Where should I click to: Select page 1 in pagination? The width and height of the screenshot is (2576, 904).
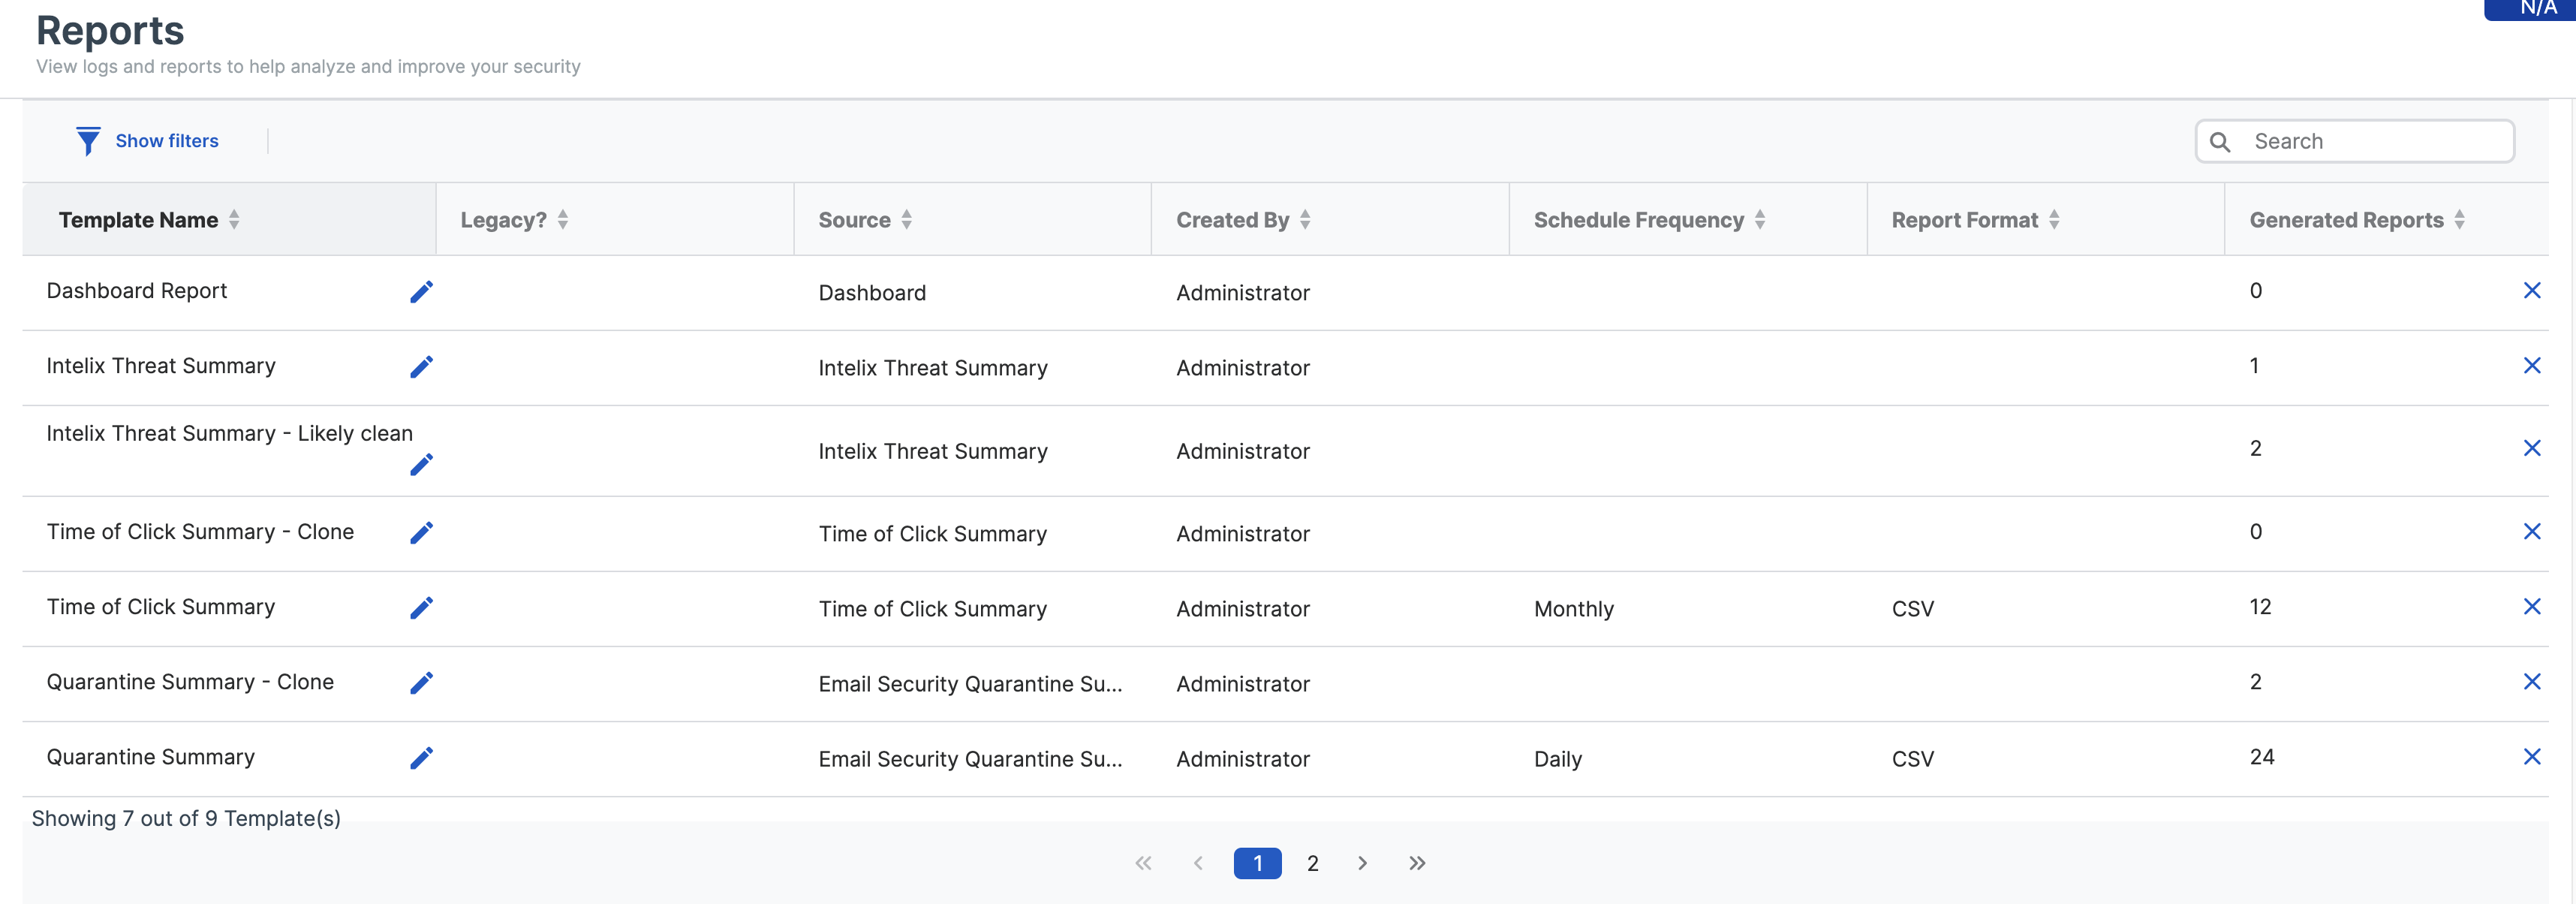1257,863
